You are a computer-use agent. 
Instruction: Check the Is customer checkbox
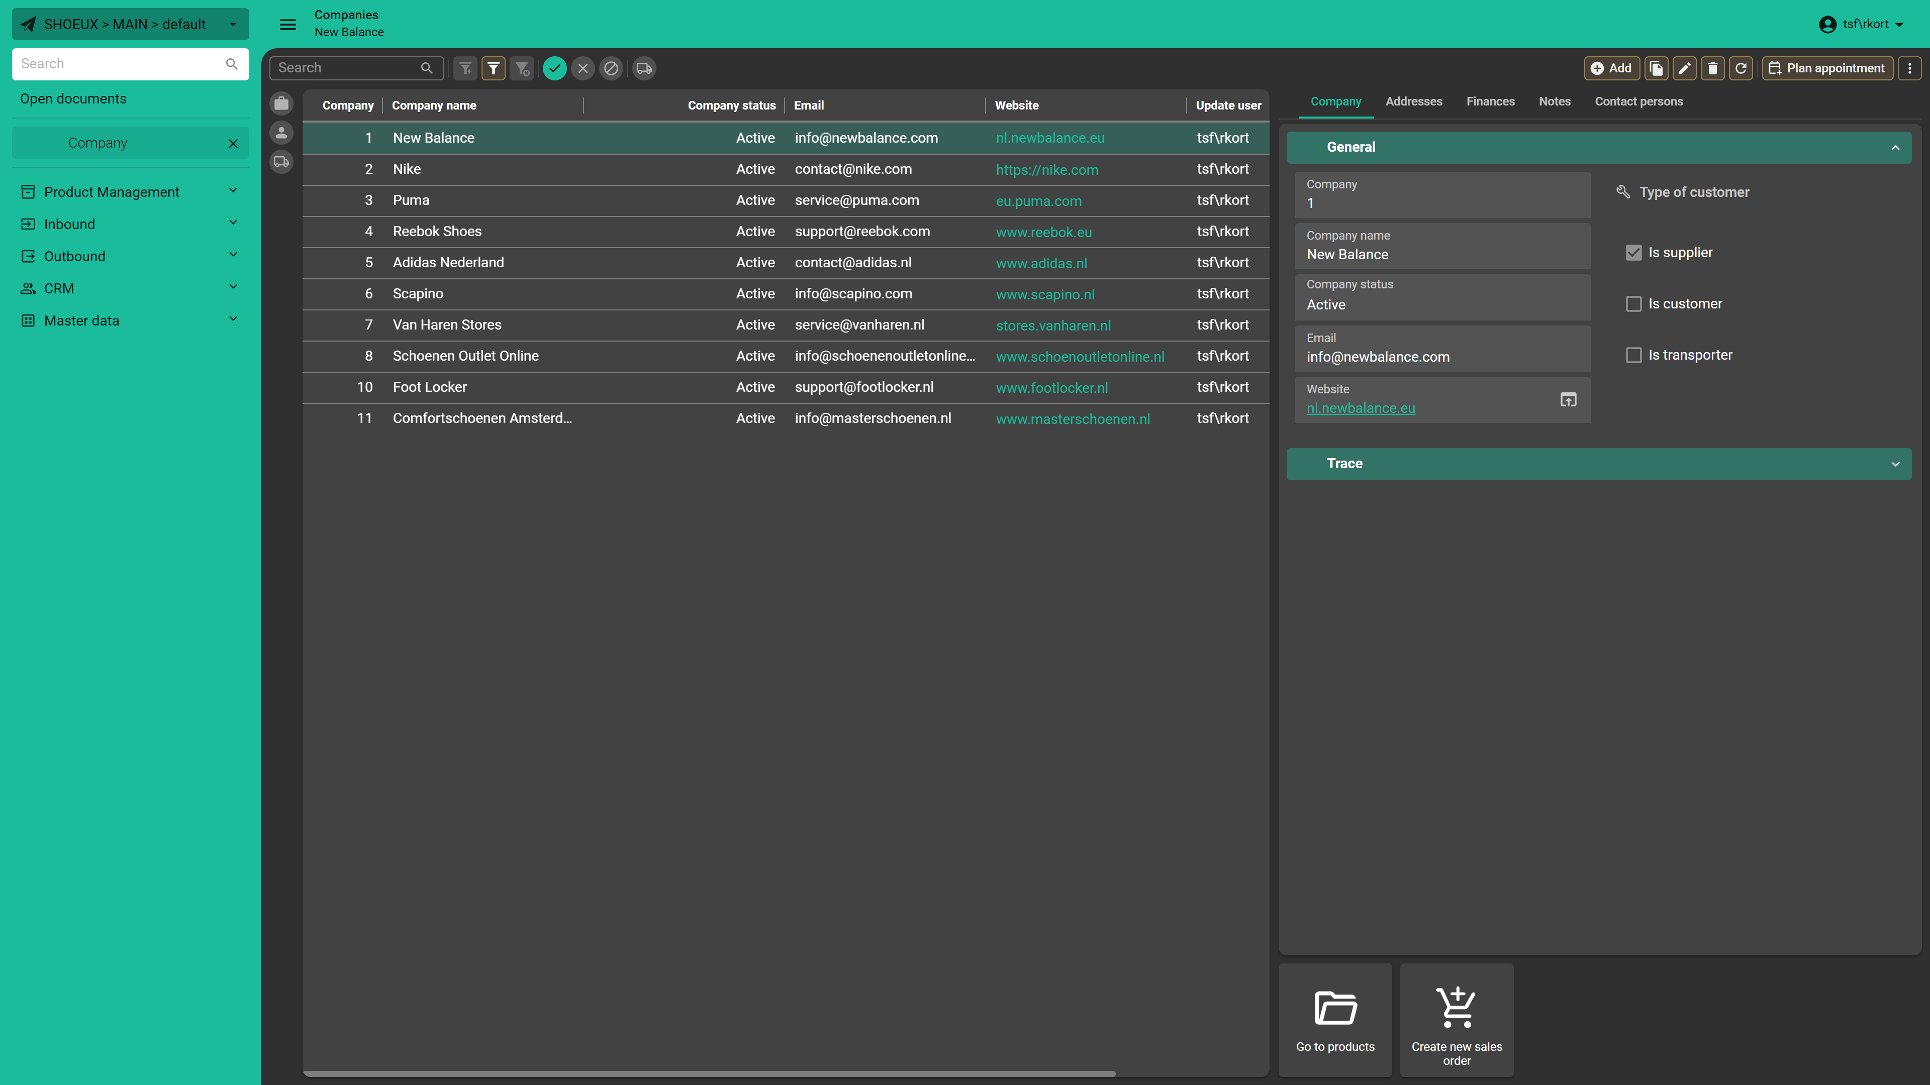point(1634,303)
